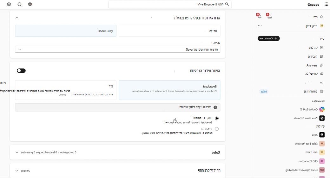Click the Answers sidebar icon
This screenshot has width=330, height=178.
(x=321, y=65)
